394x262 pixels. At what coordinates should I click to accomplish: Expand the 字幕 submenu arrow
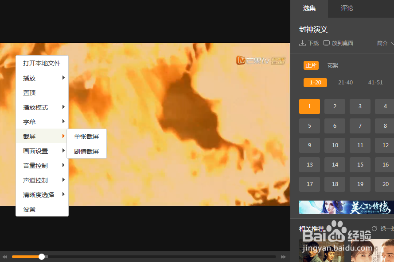click(x=64, y=122)
